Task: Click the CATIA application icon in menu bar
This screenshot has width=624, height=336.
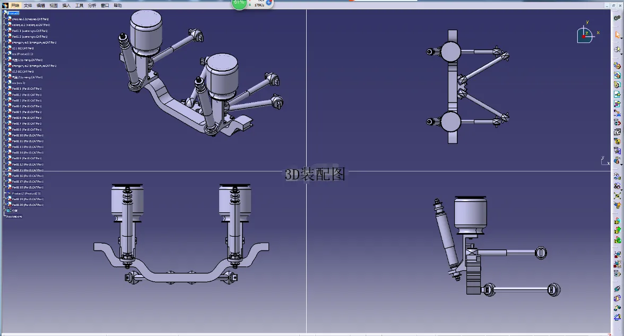Action: [5, 5]
